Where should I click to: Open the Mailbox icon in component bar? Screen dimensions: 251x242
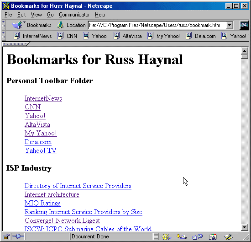182,237
